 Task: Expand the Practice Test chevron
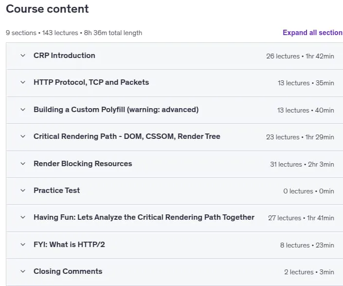(23, 191)
